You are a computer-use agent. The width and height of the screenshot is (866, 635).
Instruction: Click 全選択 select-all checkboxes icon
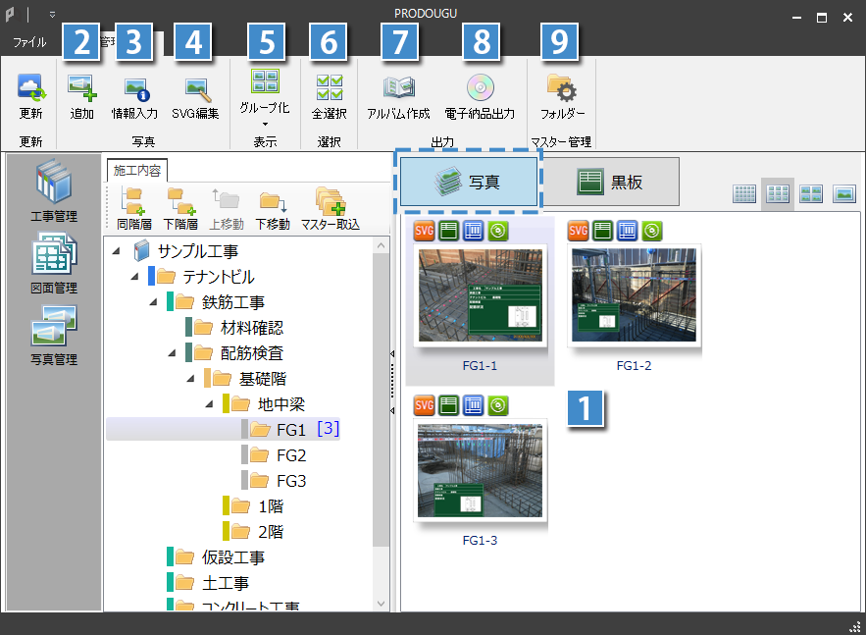[x=329, y=88]
